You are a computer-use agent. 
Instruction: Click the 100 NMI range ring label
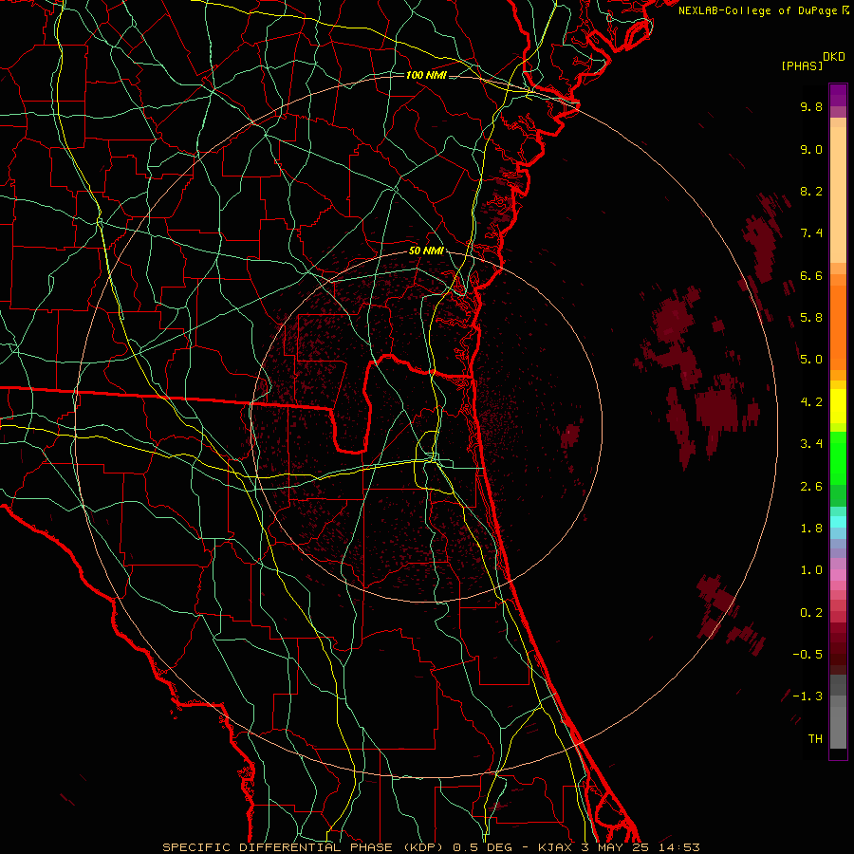[426, 75]
